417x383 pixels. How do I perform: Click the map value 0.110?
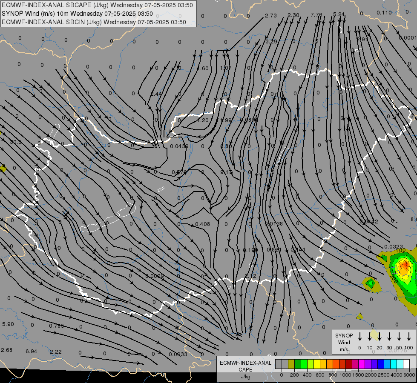pos(384,12)
